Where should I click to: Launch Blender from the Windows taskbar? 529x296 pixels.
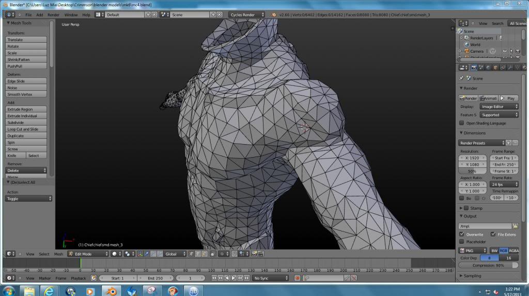coord(111,291)
